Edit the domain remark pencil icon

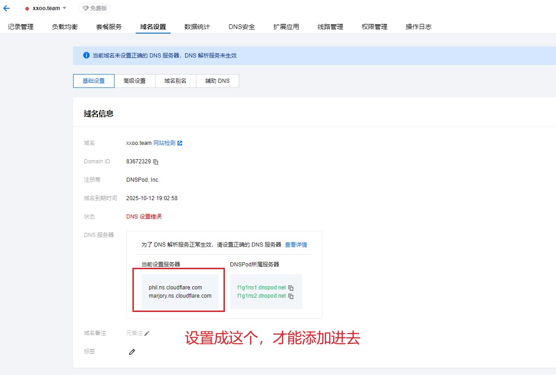pyautogui.click(x=147, y=333)
